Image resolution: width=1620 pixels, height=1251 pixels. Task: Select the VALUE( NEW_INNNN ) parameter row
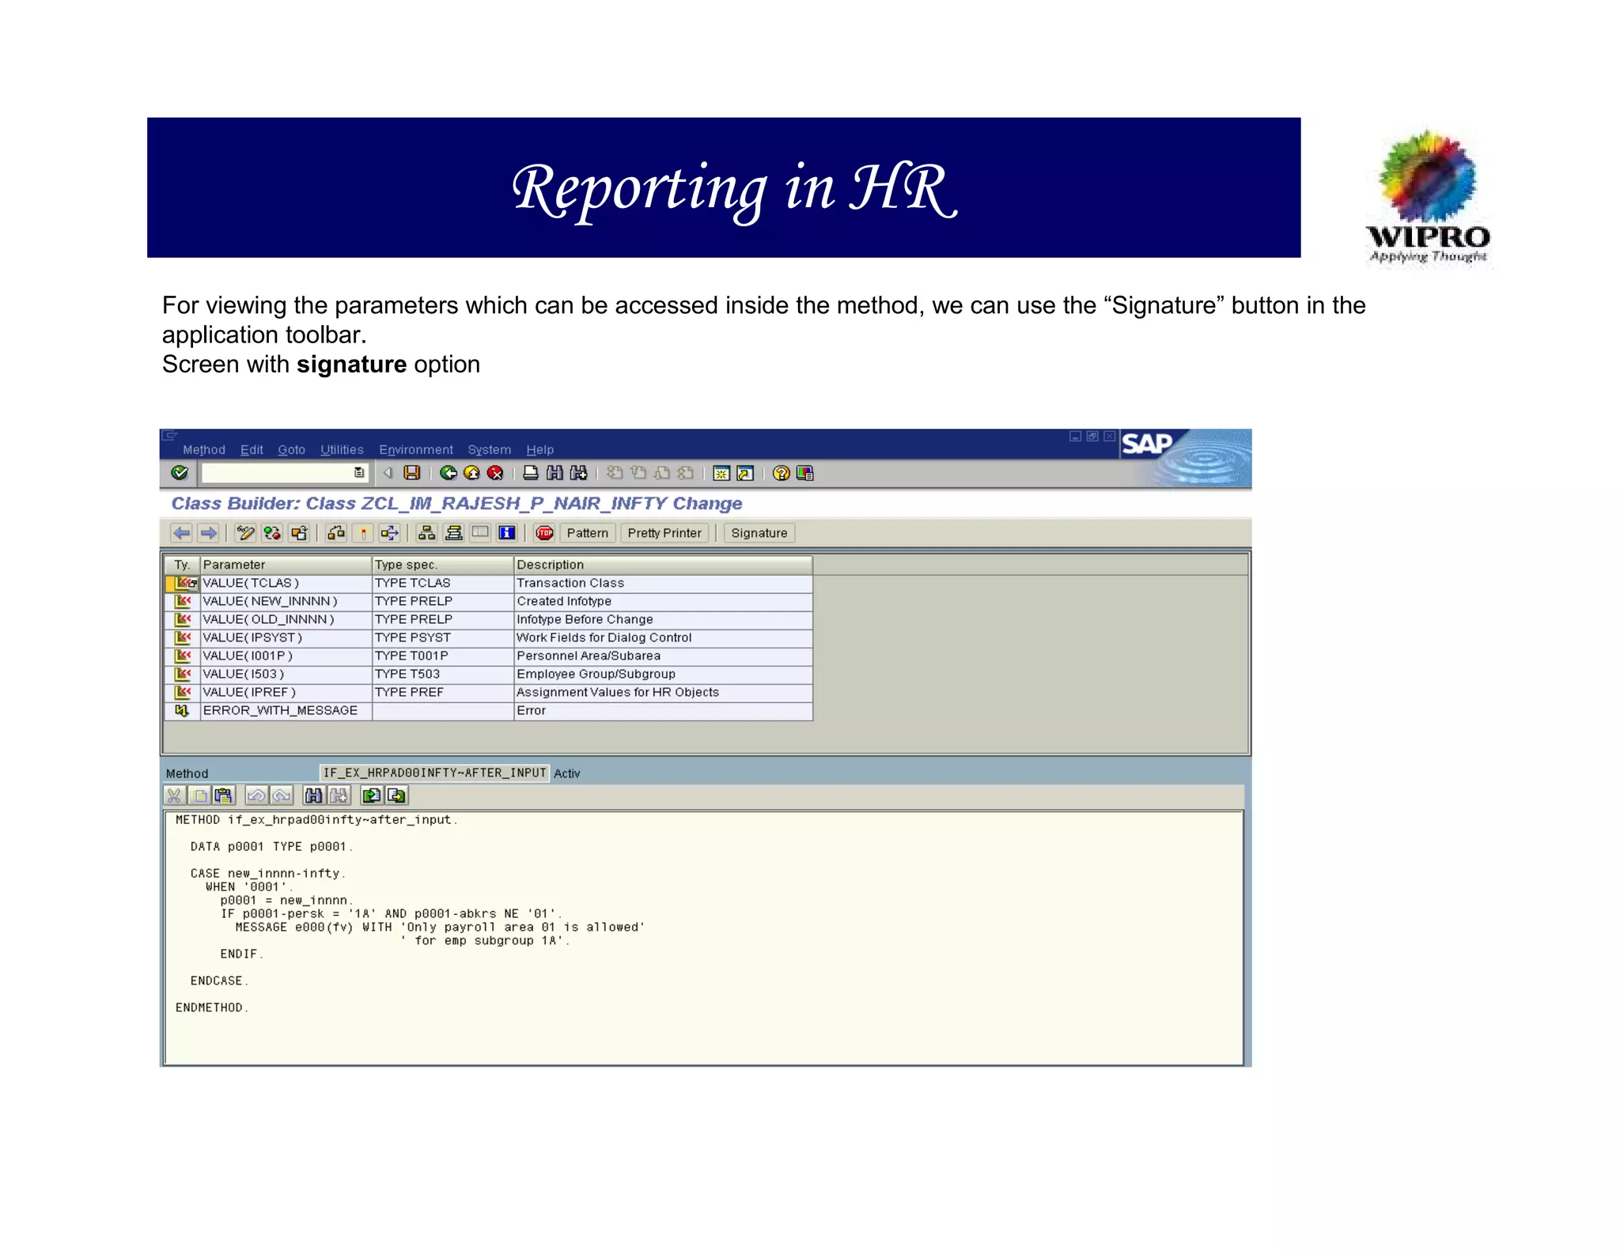coord(270,601)
